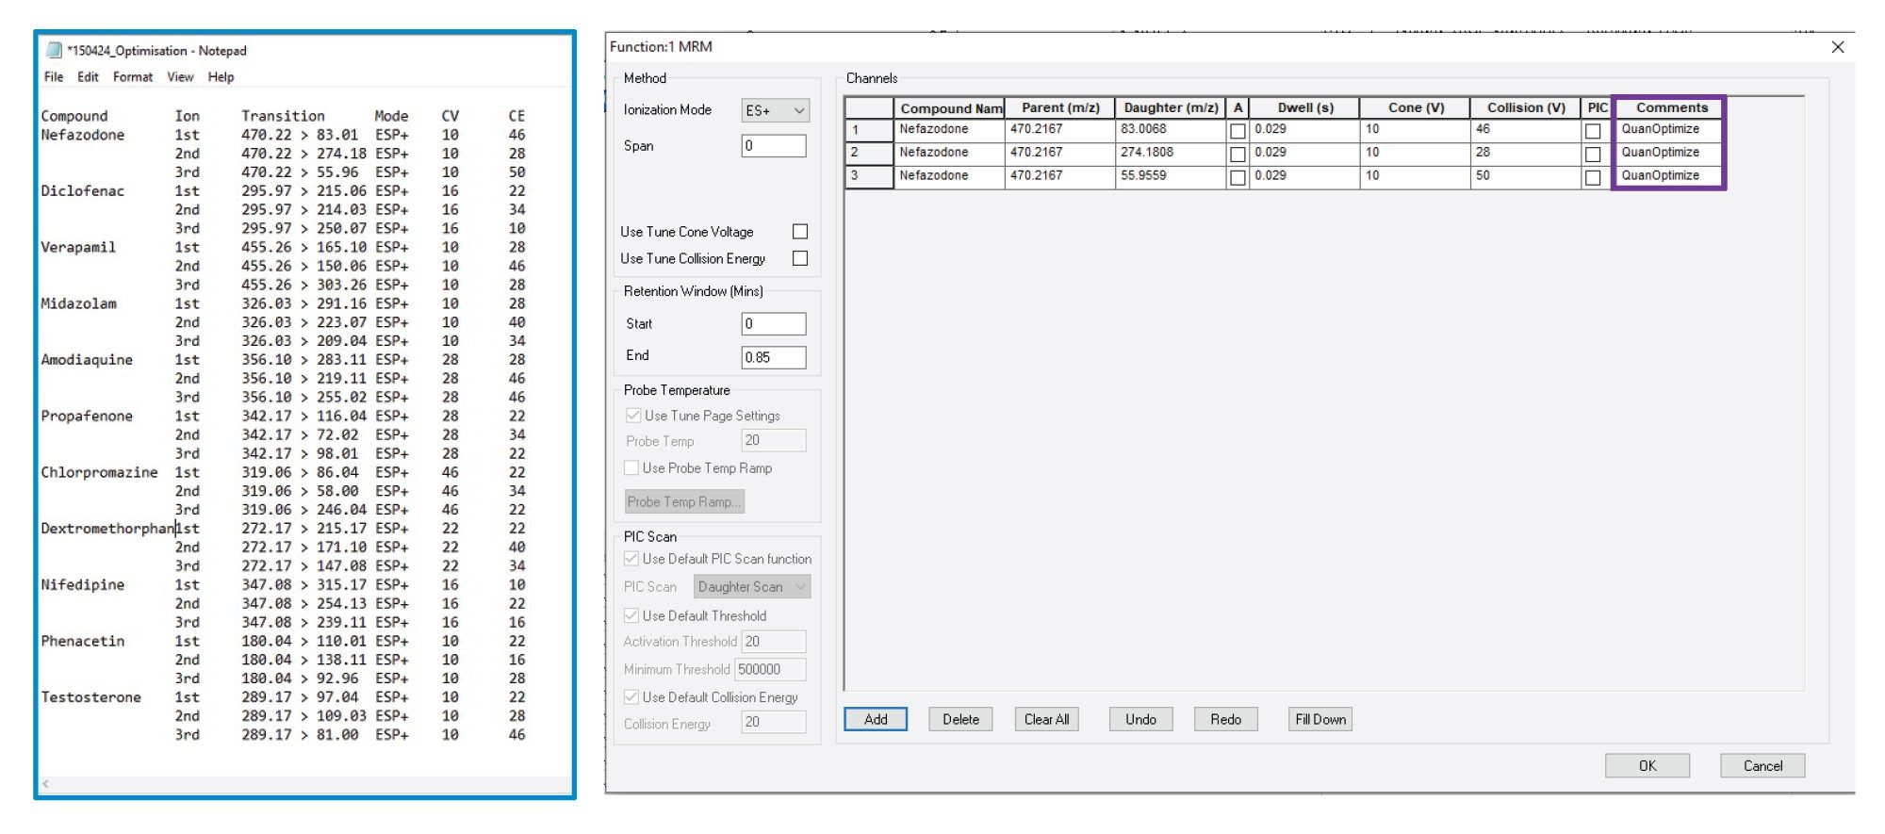The image size is (1885, 834).
Task: Check the PIC checkbox in channel row 2
Action: click(1593, 155)
